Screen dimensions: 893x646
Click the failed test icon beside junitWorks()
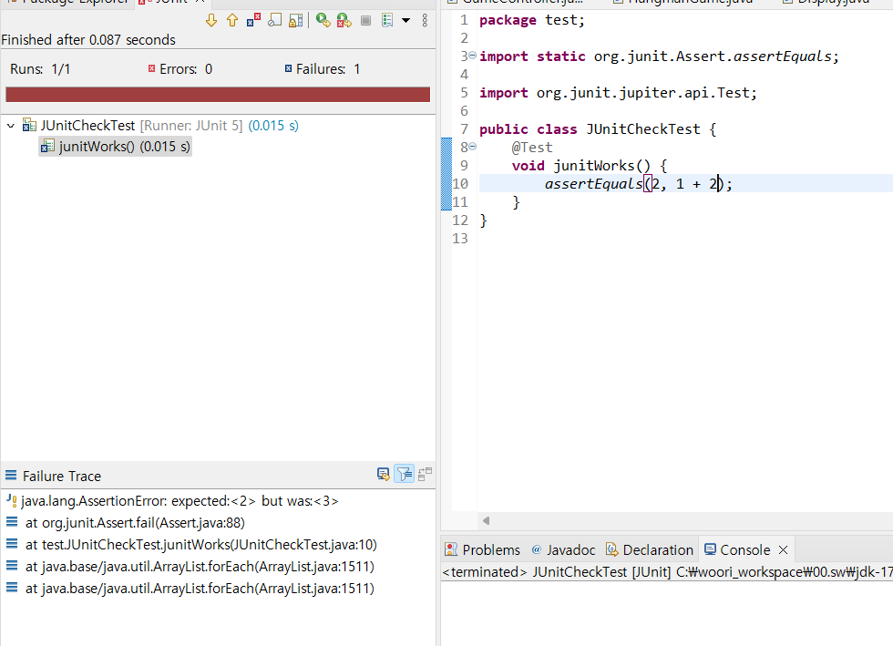[47, 147]
